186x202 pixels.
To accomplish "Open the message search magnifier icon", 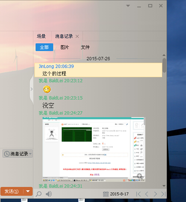I will pyautogui.click(x=39, y=194).
